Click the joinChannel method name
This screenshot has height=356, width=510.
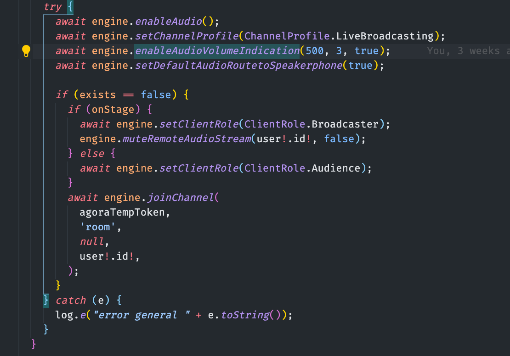tap(181, 198)
